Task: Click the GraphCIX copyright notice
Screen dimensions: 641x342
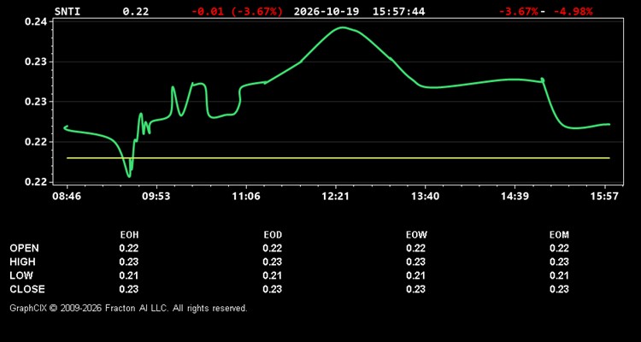Action: point(128,308)
